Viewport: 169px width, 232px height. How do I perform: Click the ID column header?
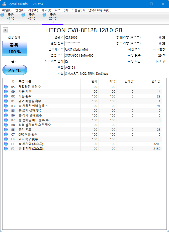[x=13, y=81]
